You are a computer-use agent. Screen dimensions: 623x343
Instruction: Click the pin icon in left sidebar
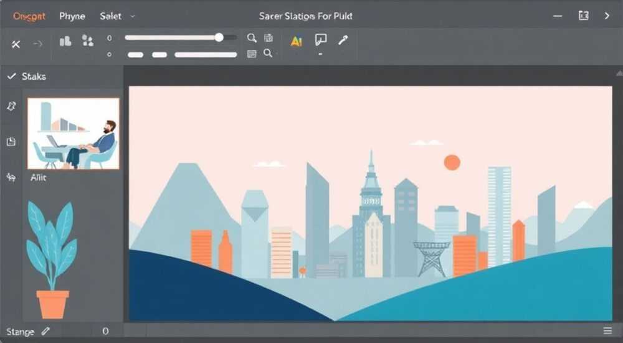click(x=11, y=106)
